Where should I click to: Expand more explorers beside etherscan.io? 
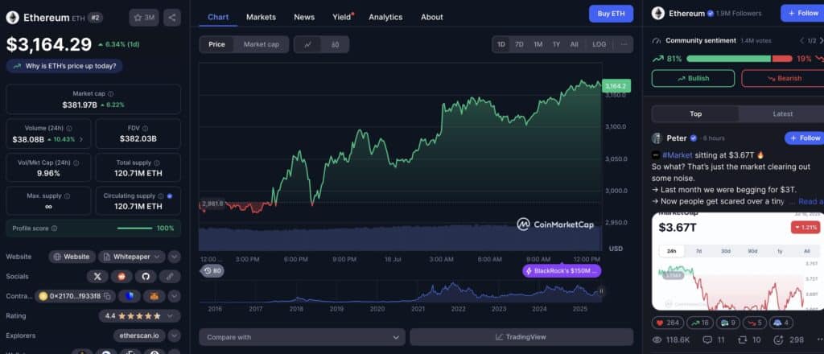(x=175, y=335)
